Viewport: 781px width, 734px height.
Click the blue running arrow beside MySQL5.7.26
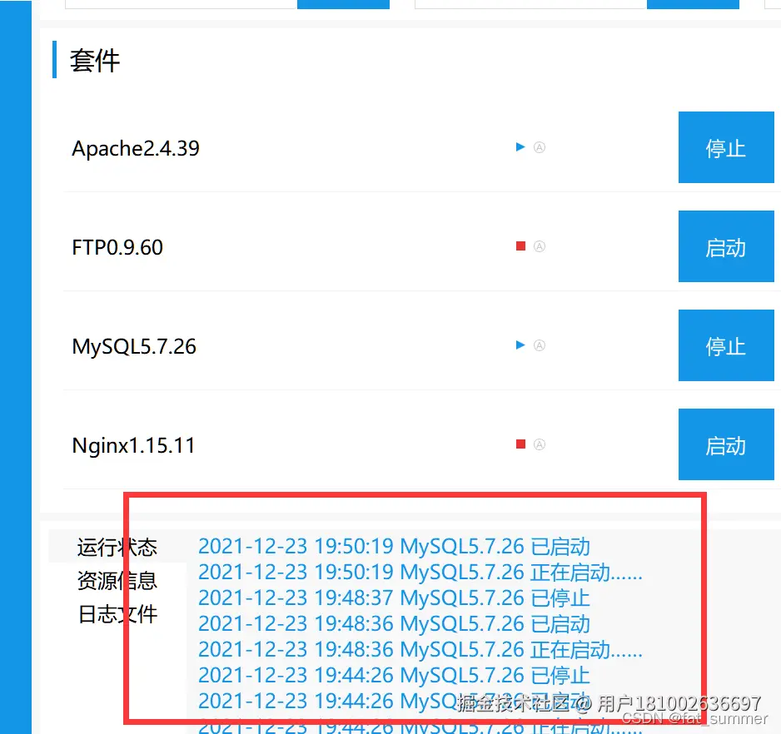[x=520, y=345]
